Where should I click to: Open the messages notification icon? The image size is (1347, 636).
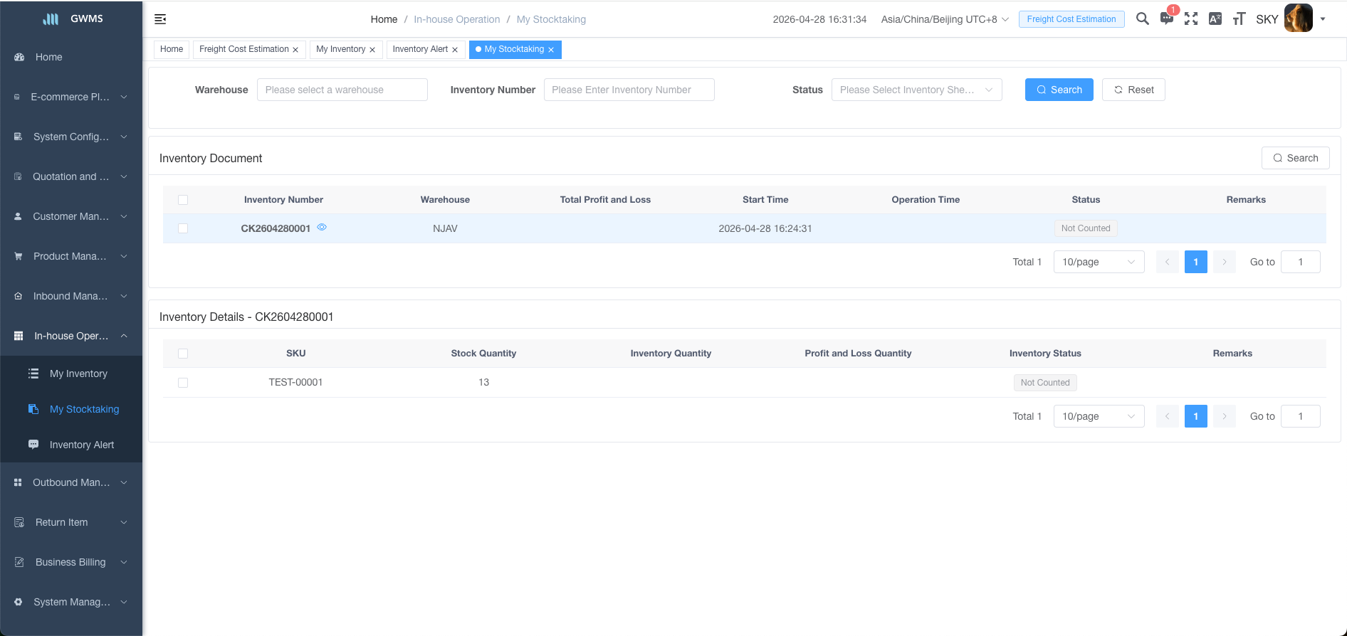(x=1167, y=18)
